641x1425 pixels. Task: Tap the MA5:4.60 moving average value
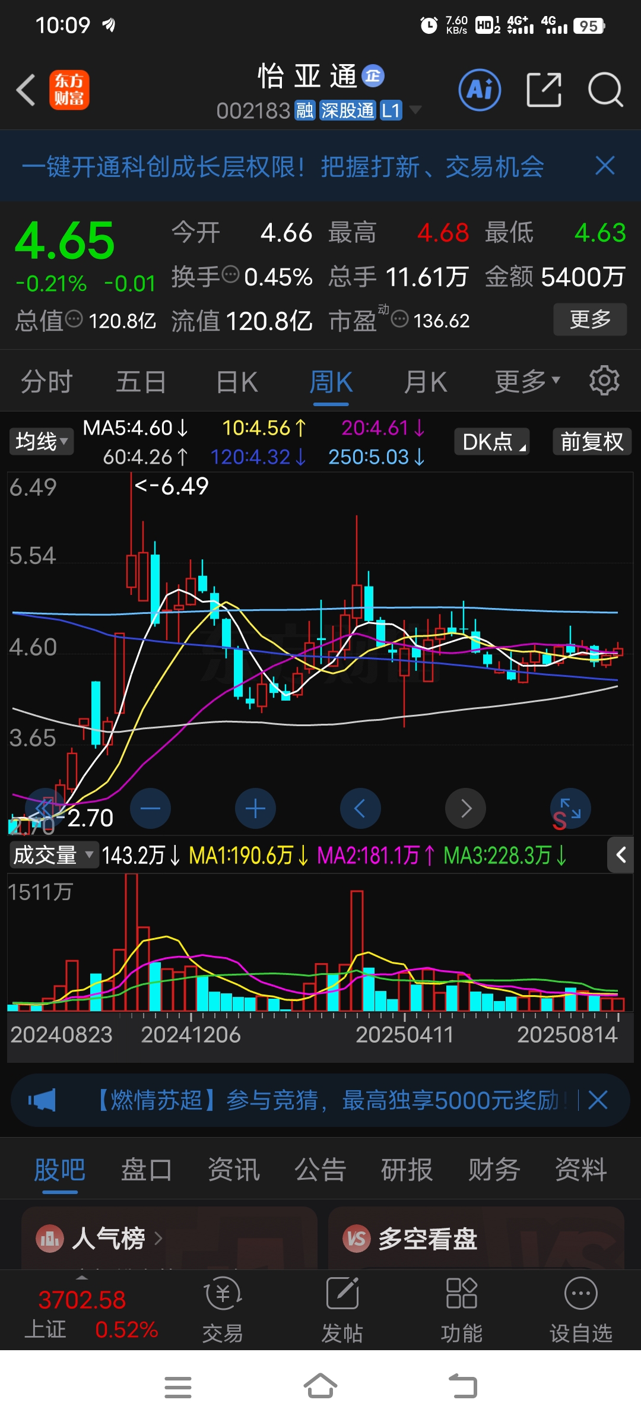[x=136, y=427]
